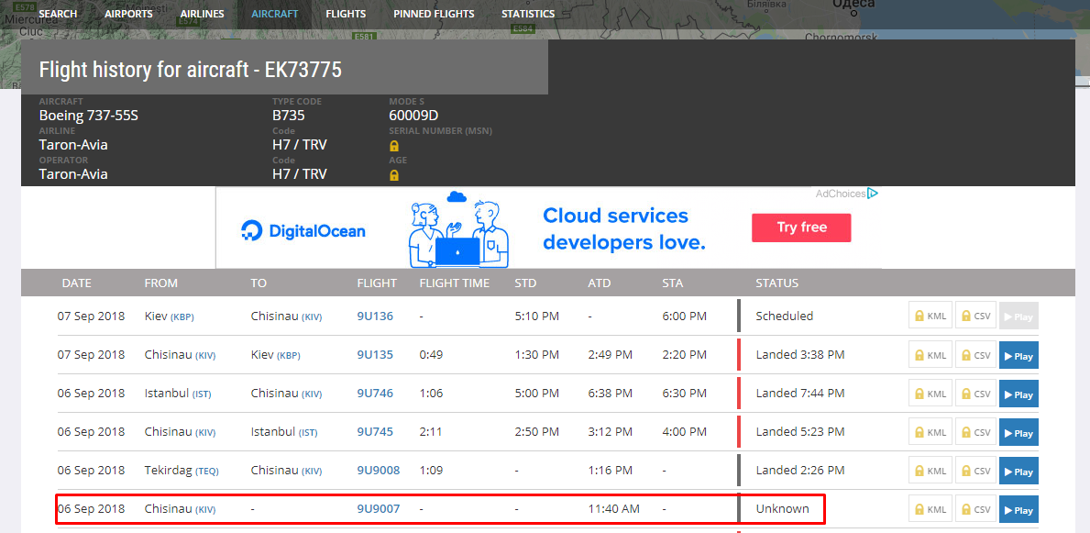
Task: Go to the AIRPORTS section
Action: click(128, 14)
